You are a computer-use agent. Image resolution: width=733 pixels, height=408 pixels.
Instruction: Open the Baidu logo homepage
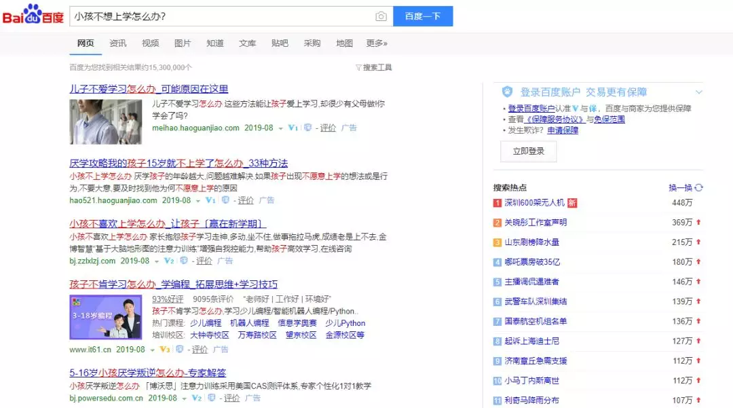33,14
